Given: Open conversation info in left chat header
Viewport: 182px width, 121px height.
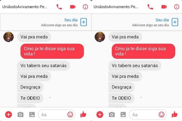Looking at the screenshot, I should 85,7.
